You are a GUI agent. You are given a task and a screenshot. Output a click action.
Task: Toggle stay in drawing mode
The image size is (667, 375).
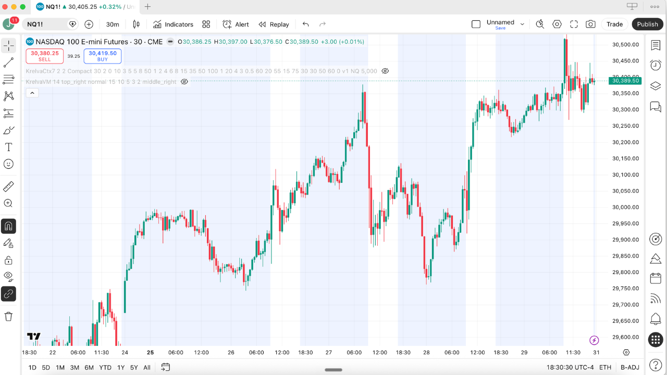[x=8, y=243]
